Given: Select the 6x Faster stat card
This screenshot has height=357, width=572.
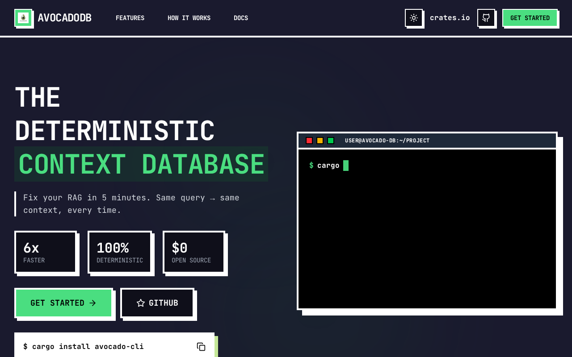Looking at the screenshot, I should [46, 252].
